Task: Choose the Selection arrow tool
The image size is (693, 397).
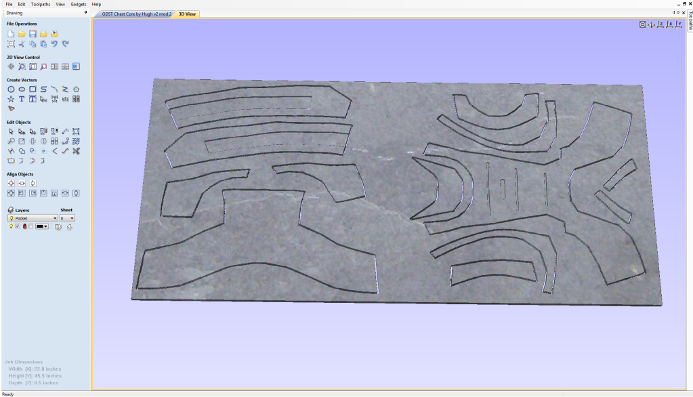Action: (x=11, y=131)
